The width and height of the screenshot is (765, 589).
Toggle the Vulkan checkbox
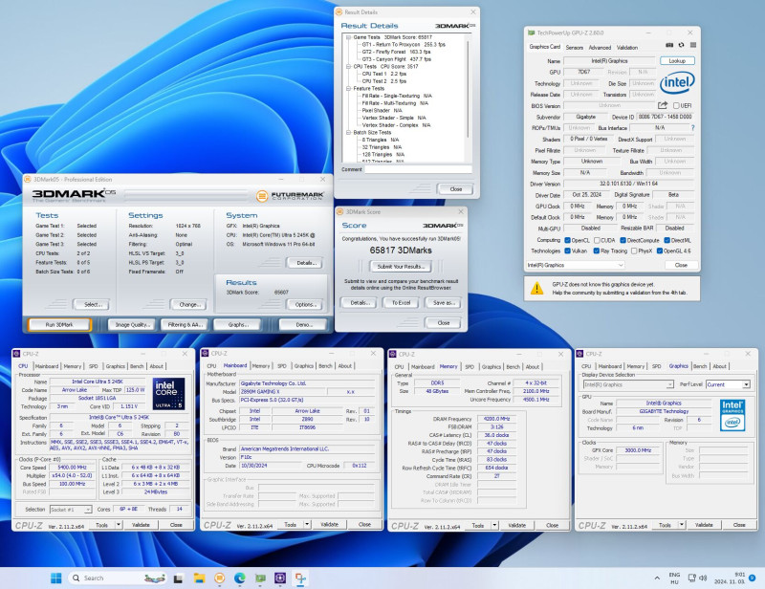(567, 251)
